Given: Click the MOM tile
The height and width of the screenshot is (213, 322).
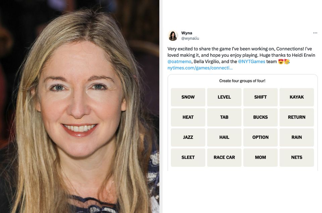Looking at the screenshot, I should [260, 157].
